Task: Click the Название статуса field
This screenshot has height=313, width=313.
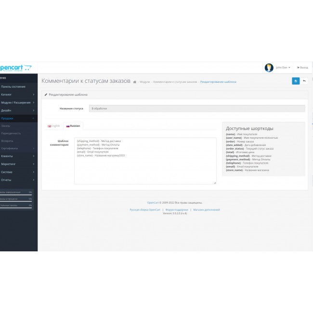Action: [197, 109]
